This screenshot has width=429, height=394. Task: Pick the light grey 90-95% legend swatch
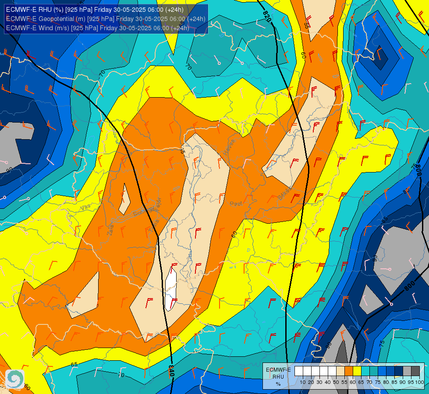(407, 371)
